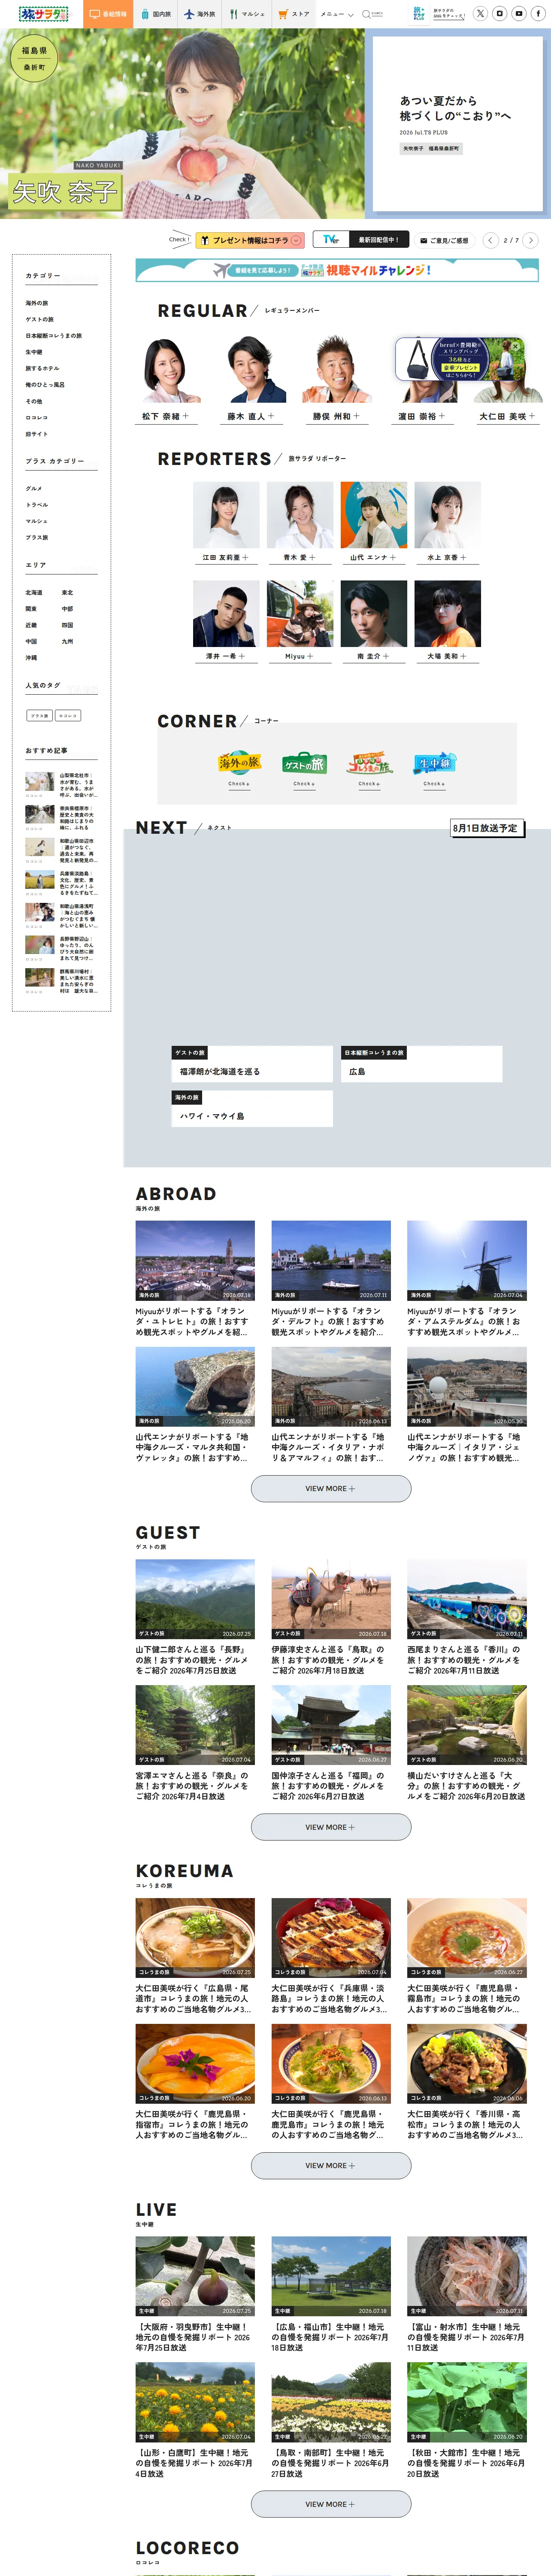Open the Instagram icon in the header
This screenshot has height=2576, width=551.
coord(499,14)
